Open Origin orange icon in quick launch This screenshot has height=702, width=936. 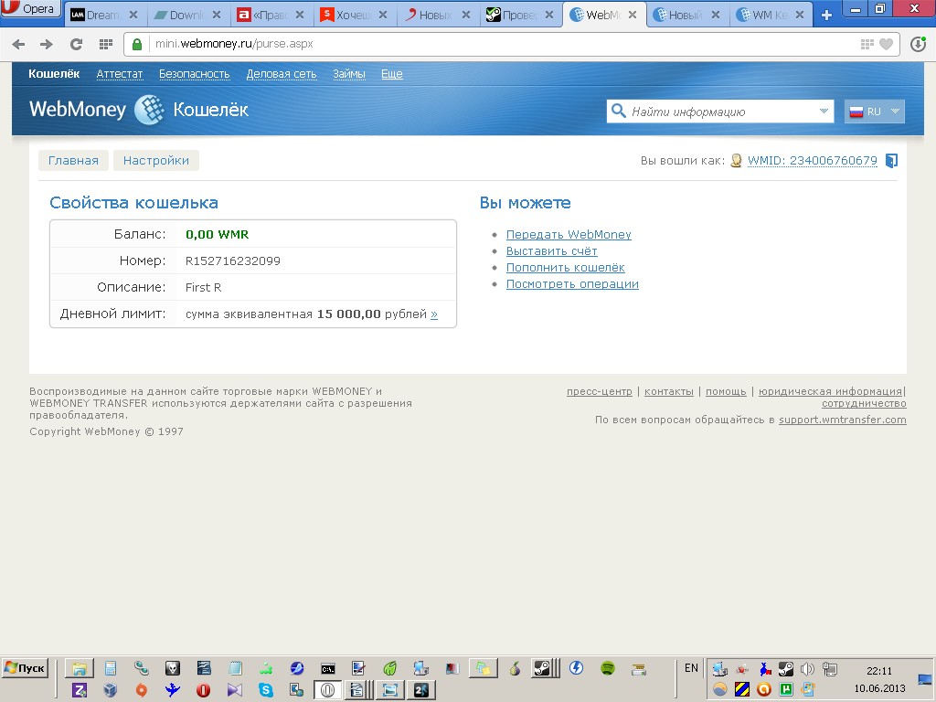coord(142,690)
